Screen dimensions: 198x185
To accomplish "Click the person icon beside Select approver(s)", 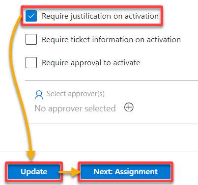I will pos(39,95).
